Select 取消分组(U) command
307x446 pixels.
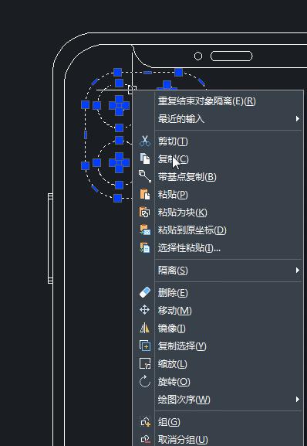click(x=218, y=440)
